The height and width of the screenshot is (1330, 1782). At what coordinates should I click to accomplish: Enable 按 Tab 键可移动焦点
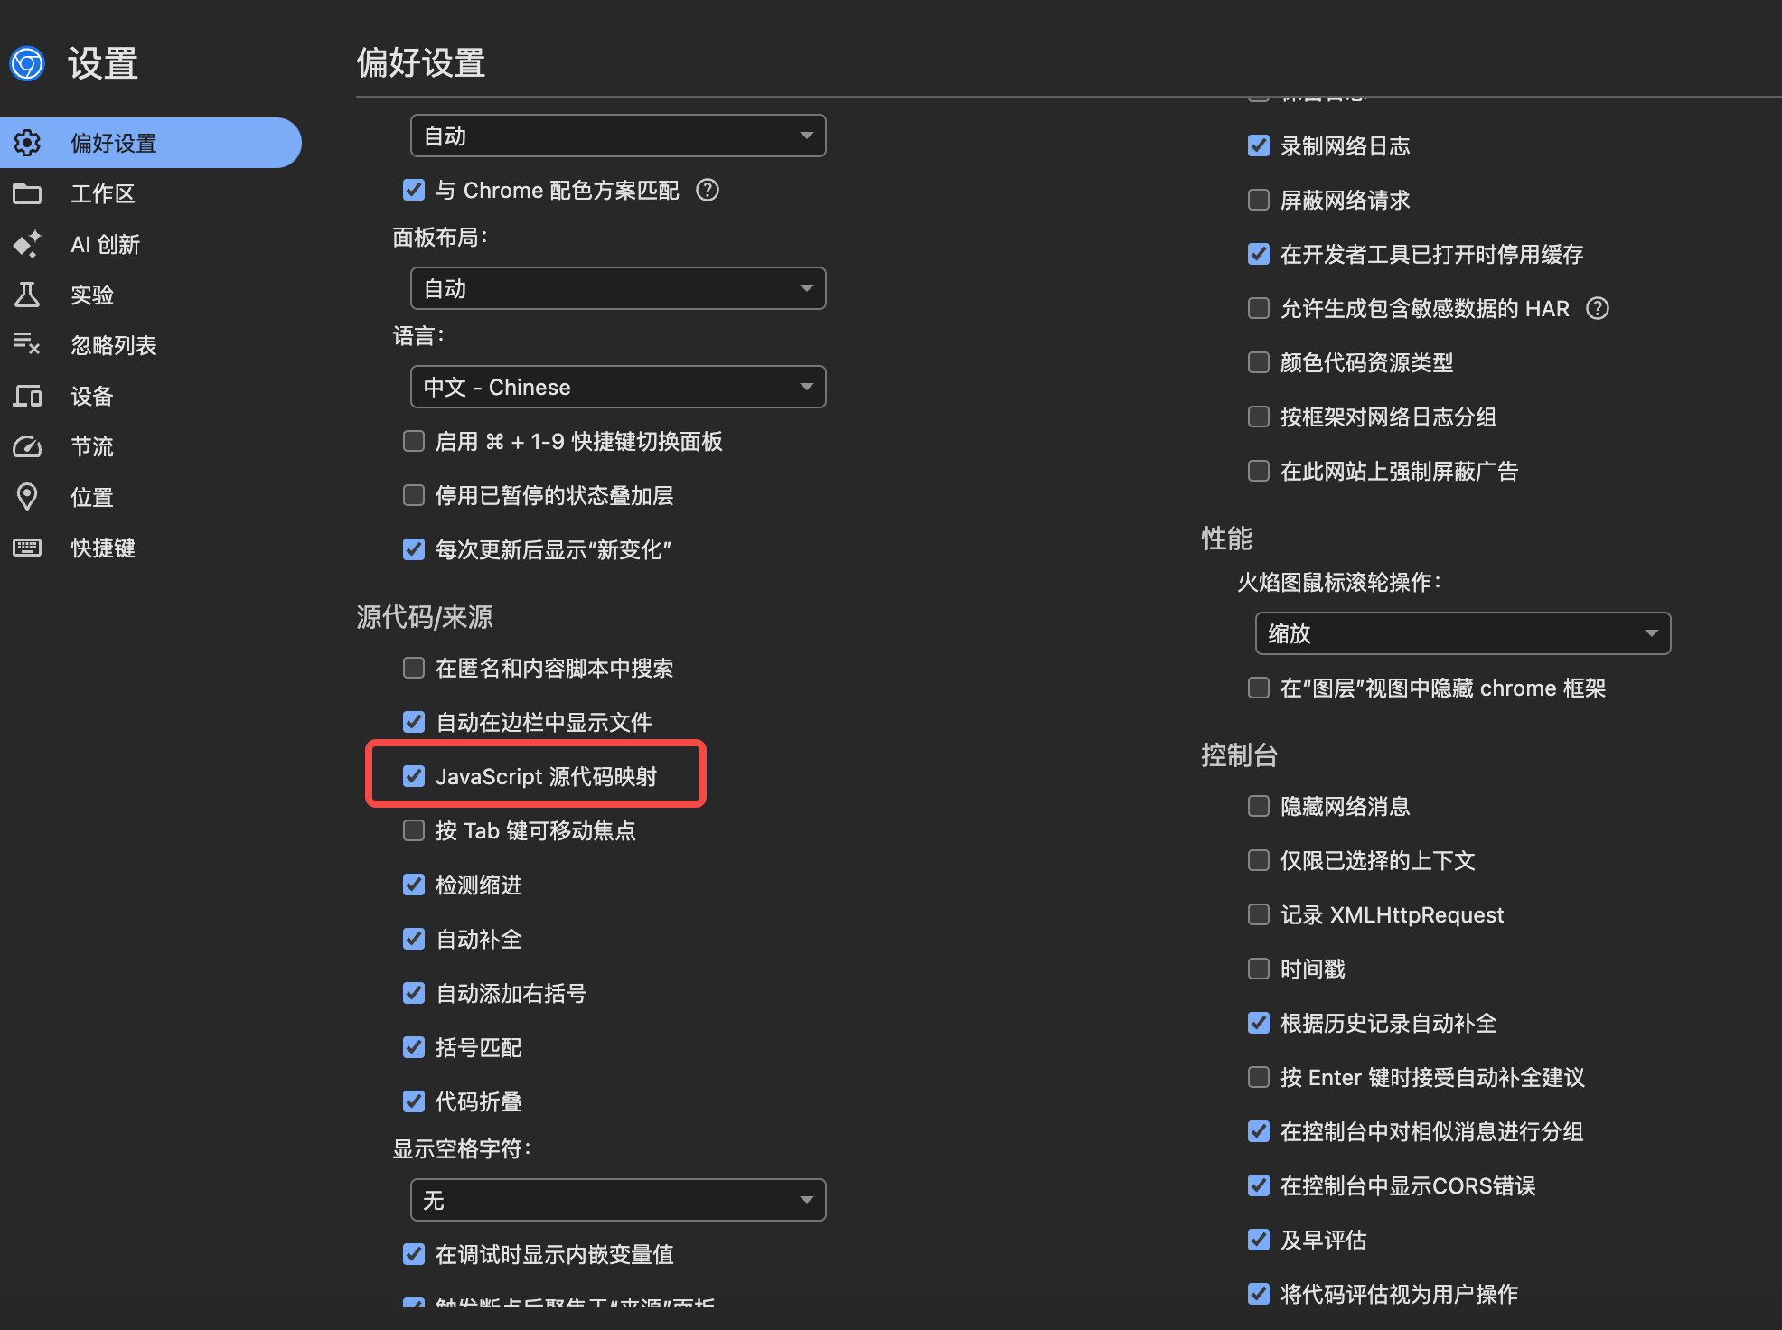[414, 830]
